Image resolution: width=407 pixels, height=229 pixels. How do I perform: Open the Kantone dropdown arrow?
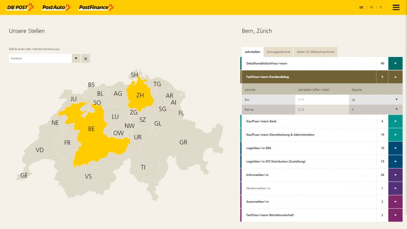coord(76,58)
